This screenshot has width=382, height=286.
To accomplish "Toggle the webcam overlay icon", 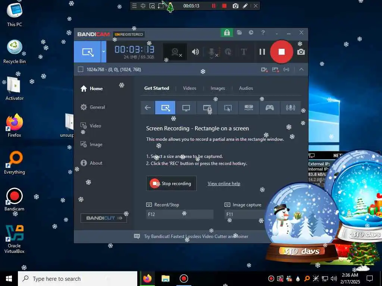I will tap(175, 52).
